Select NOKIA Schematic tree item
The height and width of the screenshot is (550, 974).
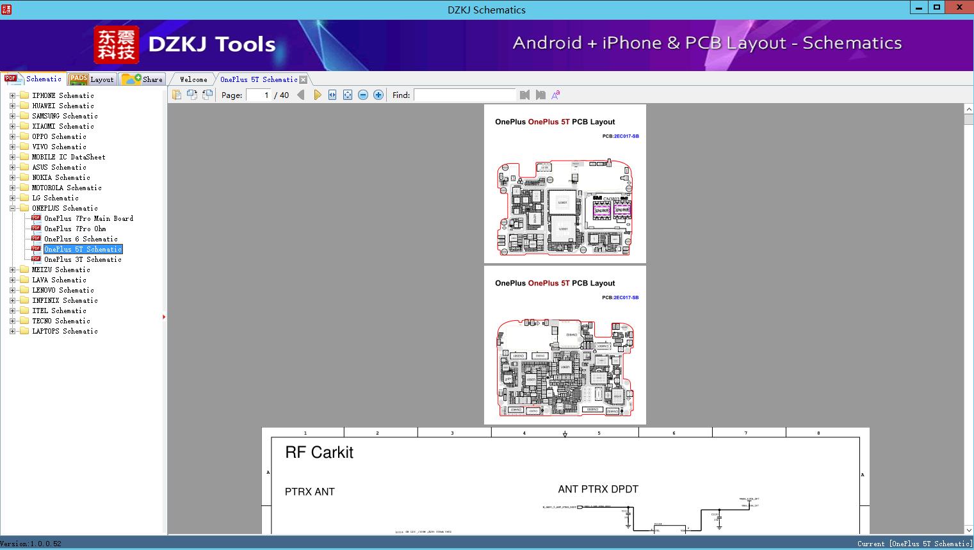61,177
